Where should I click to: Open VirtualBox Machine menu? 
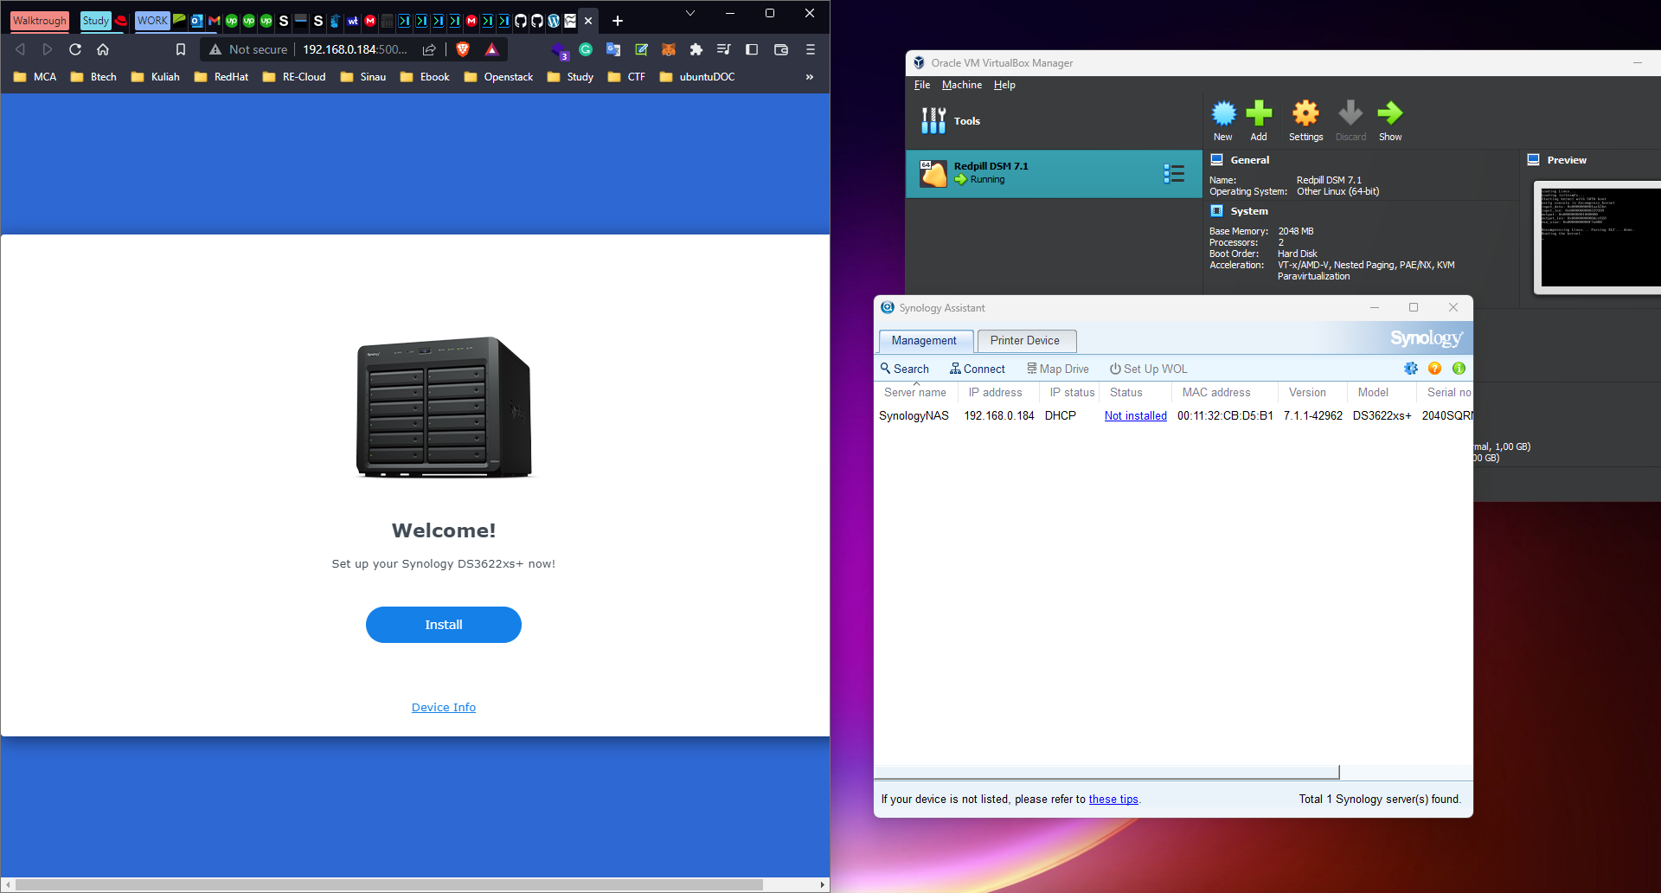(x=962, y=85)
